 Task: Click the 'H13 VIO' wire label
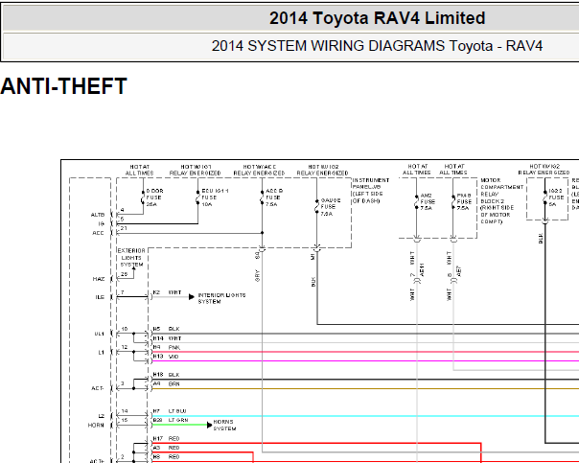point(166,357)
